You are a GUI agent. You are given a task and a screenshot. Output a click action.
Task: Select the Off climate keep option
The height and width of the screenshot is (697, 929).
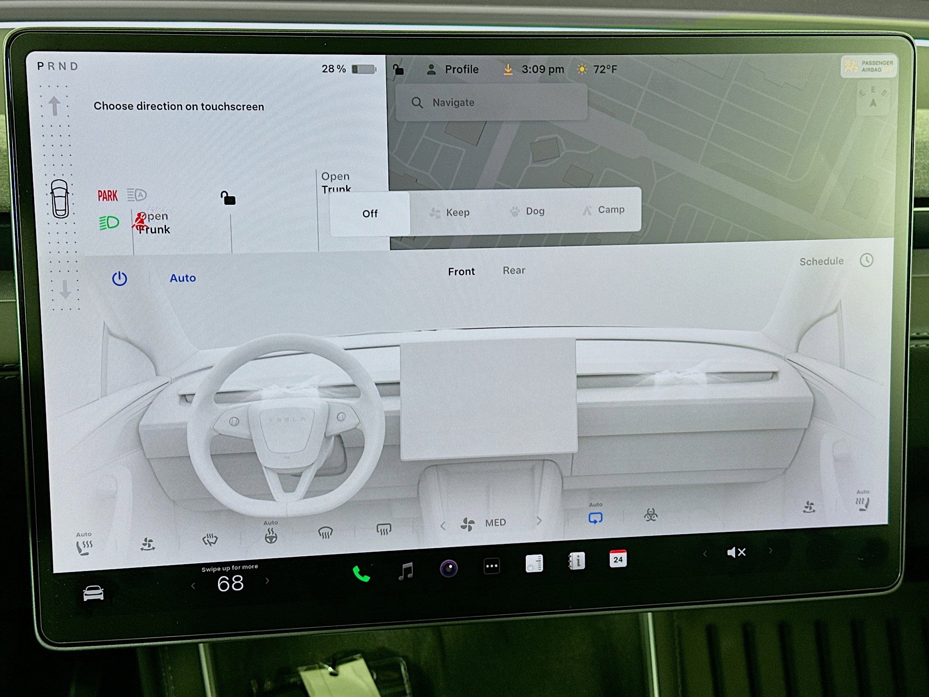click(370, 214)
